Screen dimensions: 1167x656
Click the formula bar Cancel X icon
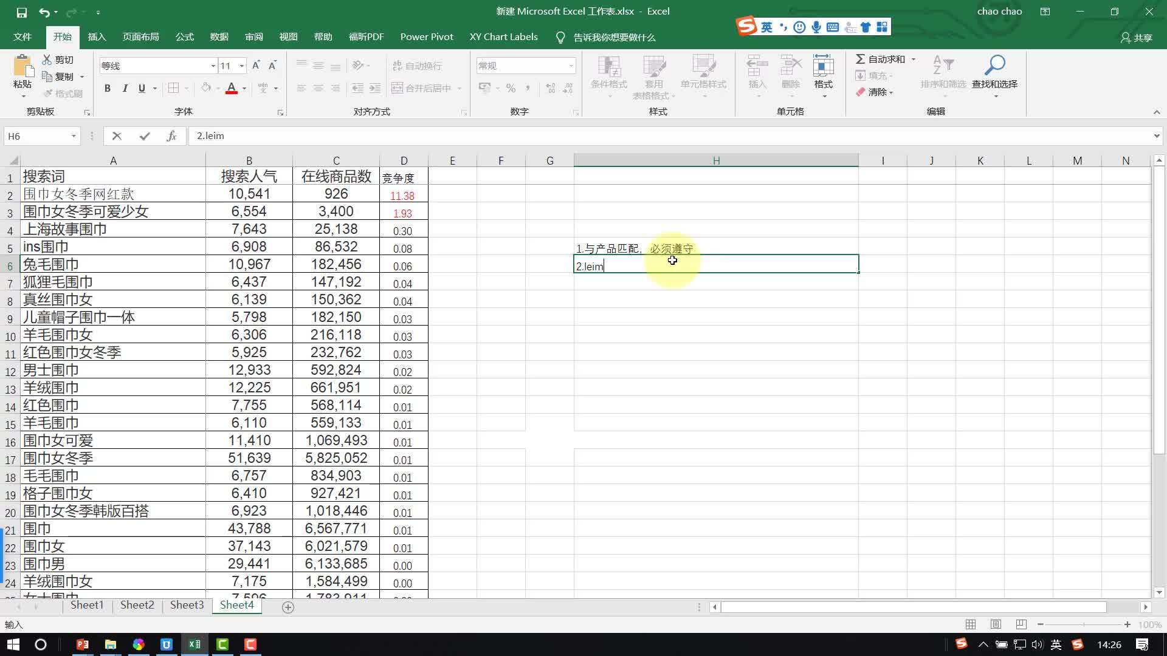pos(117,136)
